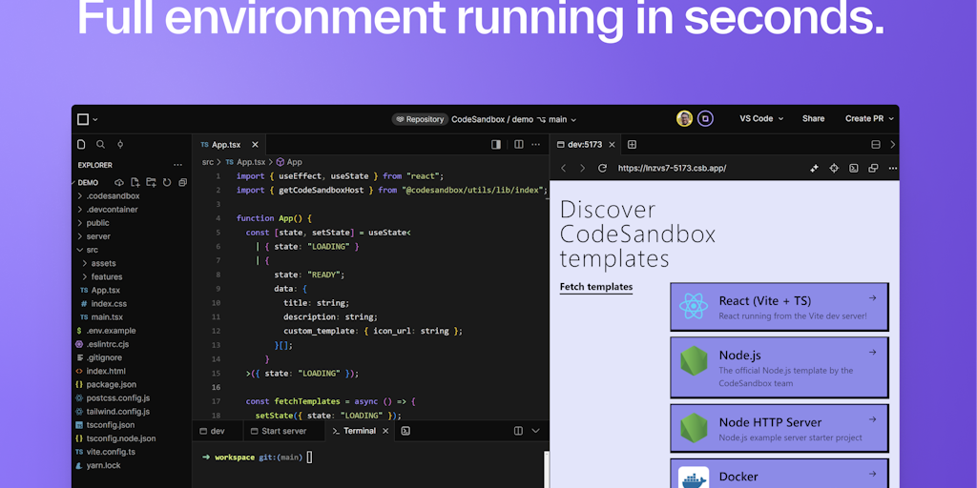
Task: Collapse the terminal panel chevron
Action: tap(535, 431)
